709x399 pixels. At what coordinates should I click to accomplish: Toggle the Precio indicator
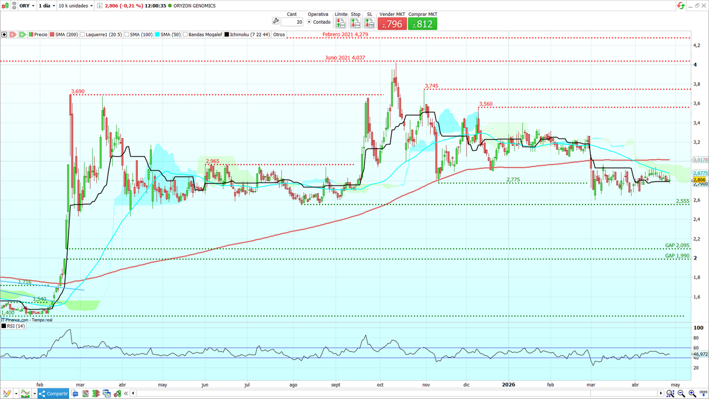click(38, 34)
